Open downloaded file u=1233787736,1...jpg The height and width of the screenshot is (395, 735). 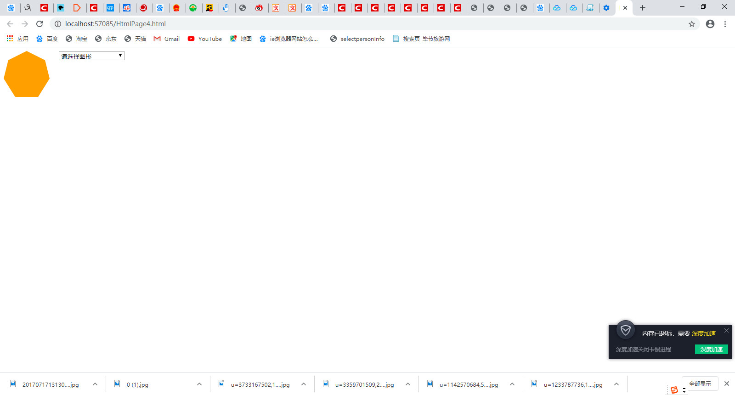(x=568, y=384)
